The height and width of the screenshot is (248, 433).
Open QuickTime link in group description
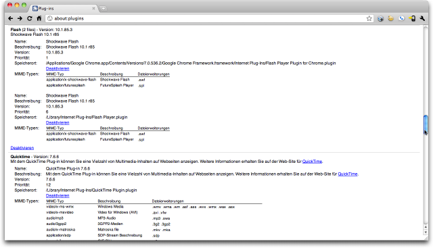(x=312, y=162)
